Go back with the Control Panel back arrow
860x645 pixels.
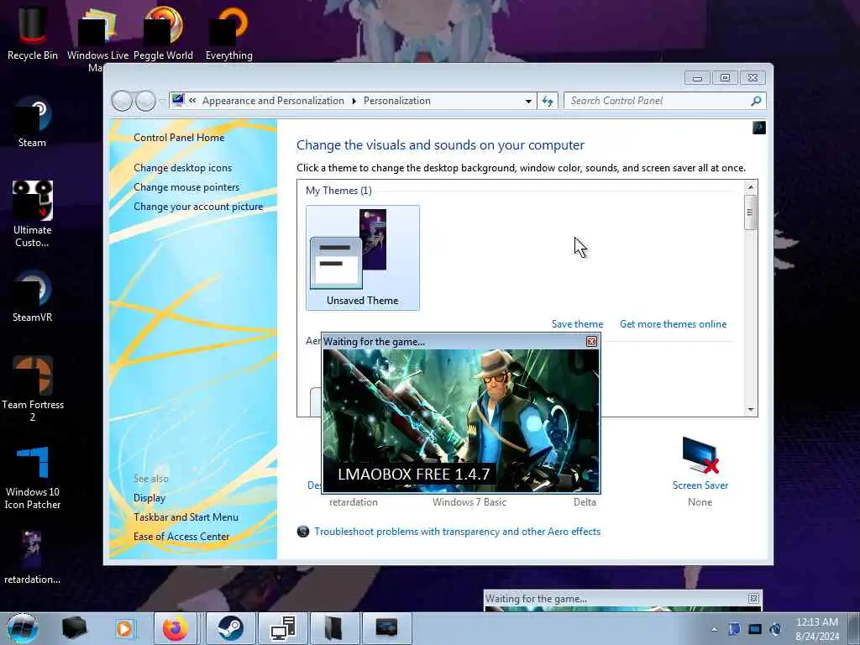click(122, 101)
